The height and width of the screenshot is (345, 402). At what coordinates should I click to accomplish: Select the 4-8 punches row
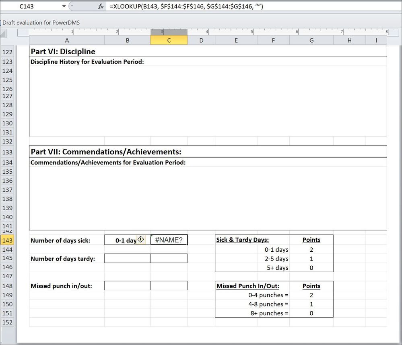click(x=268, y=304)
